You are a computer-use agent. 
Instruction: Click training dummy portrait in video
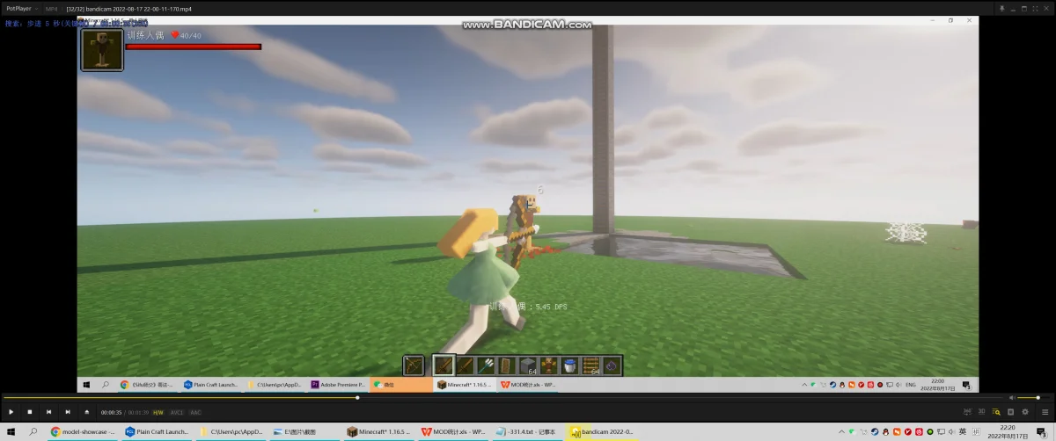pyautogui.click(x=102, y=49)
